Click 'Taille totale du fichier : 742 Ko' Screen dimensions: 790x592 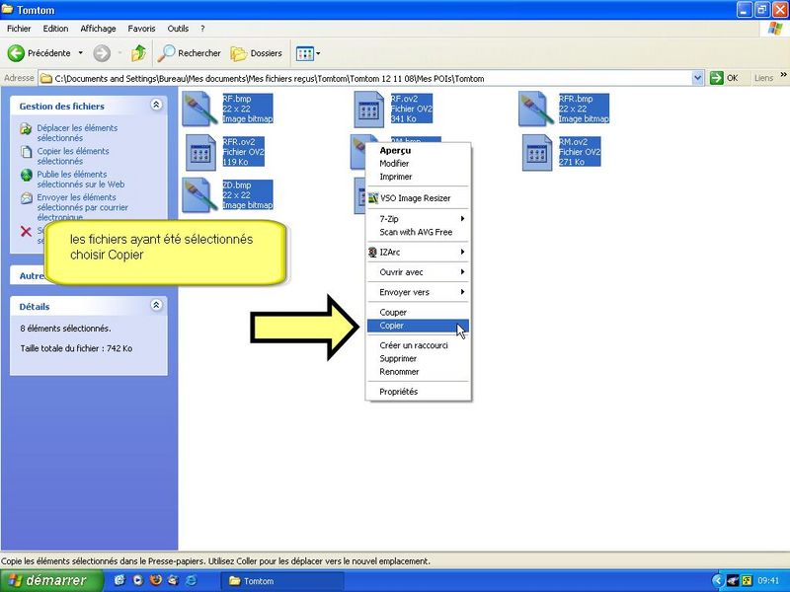pyautogui.click(x=76, y=348)
